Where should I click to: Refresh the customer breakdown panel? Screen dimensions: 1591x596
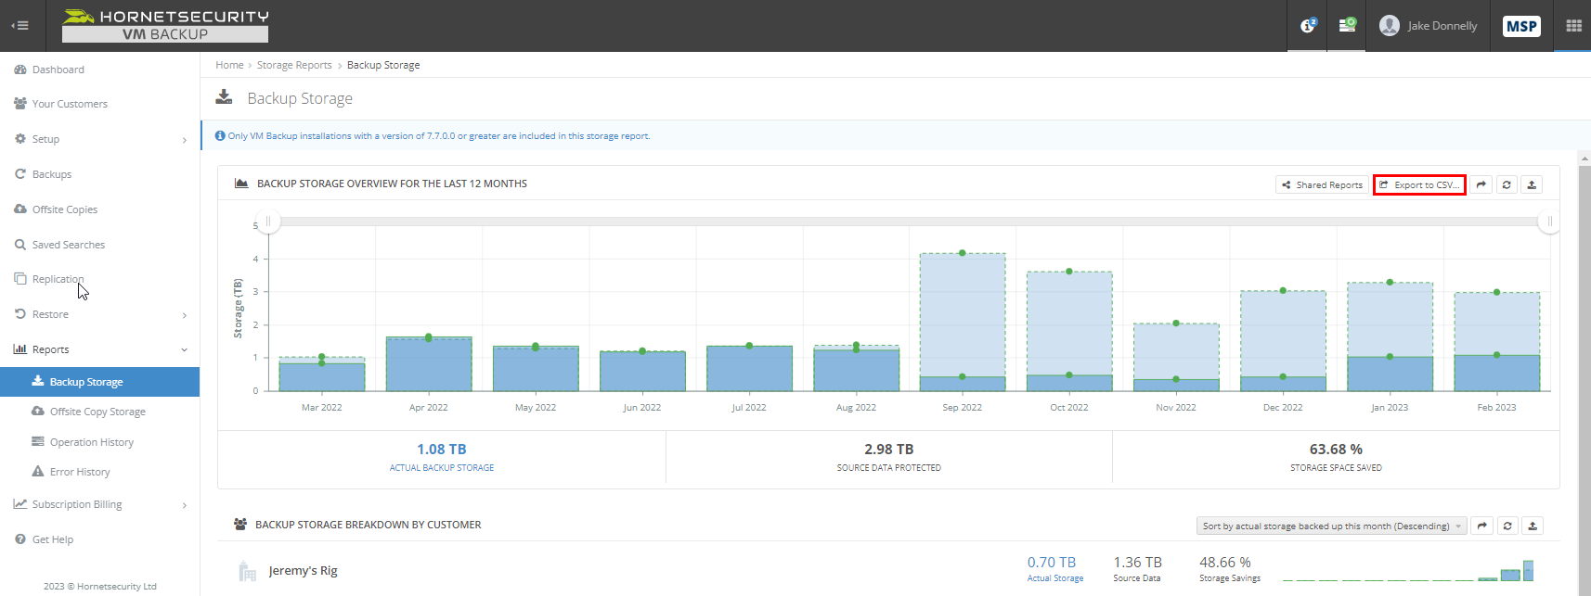coord(1507,526)
